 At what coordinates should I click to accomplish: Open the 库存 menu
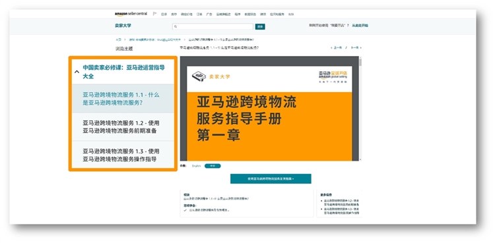[x=174, y=14]
